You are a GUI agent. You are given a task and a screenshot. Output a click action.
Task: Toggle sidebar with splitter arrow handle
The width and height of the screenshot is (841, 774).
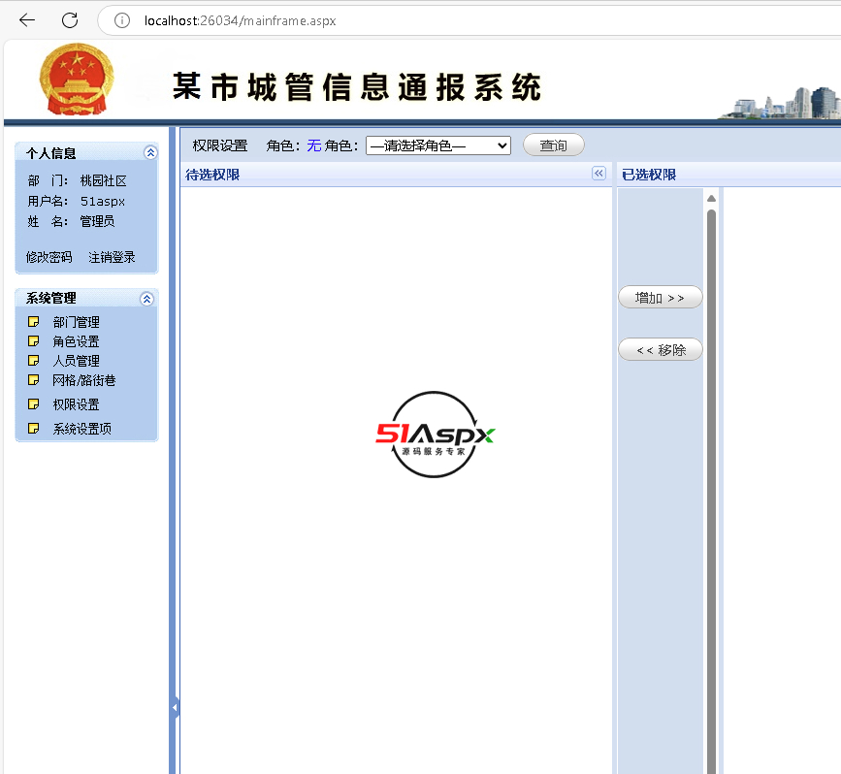coord(175,707)
